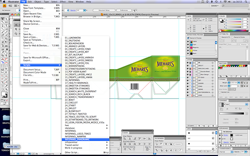Click Minus Back pathfinder icon
Image resolution: width=250 pixels, height=156 pixels.
[x=180, y=150]
